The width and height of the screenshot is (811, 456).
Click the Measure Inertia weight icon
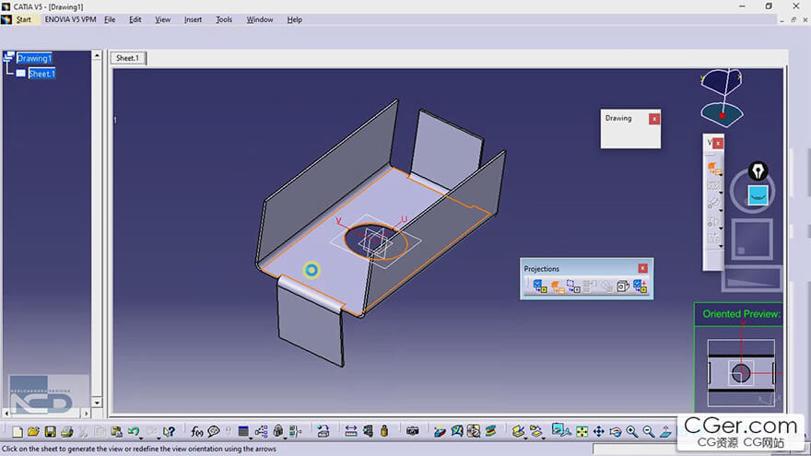tap(384, 431)
